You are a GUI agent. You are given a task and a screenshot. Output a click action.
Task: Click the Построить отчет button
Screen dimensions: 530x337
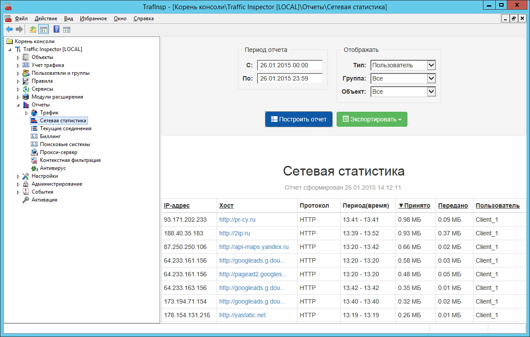point(299,119)
